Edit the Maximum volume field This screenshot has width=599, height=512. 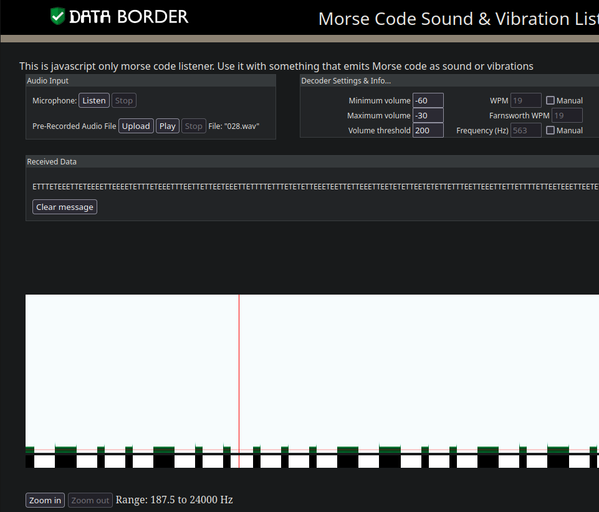(x=428, y=115)
